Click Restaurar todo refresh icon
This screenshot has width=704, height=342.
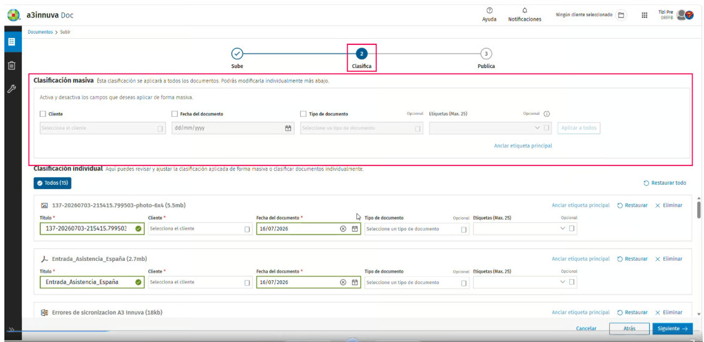point(646,183)
